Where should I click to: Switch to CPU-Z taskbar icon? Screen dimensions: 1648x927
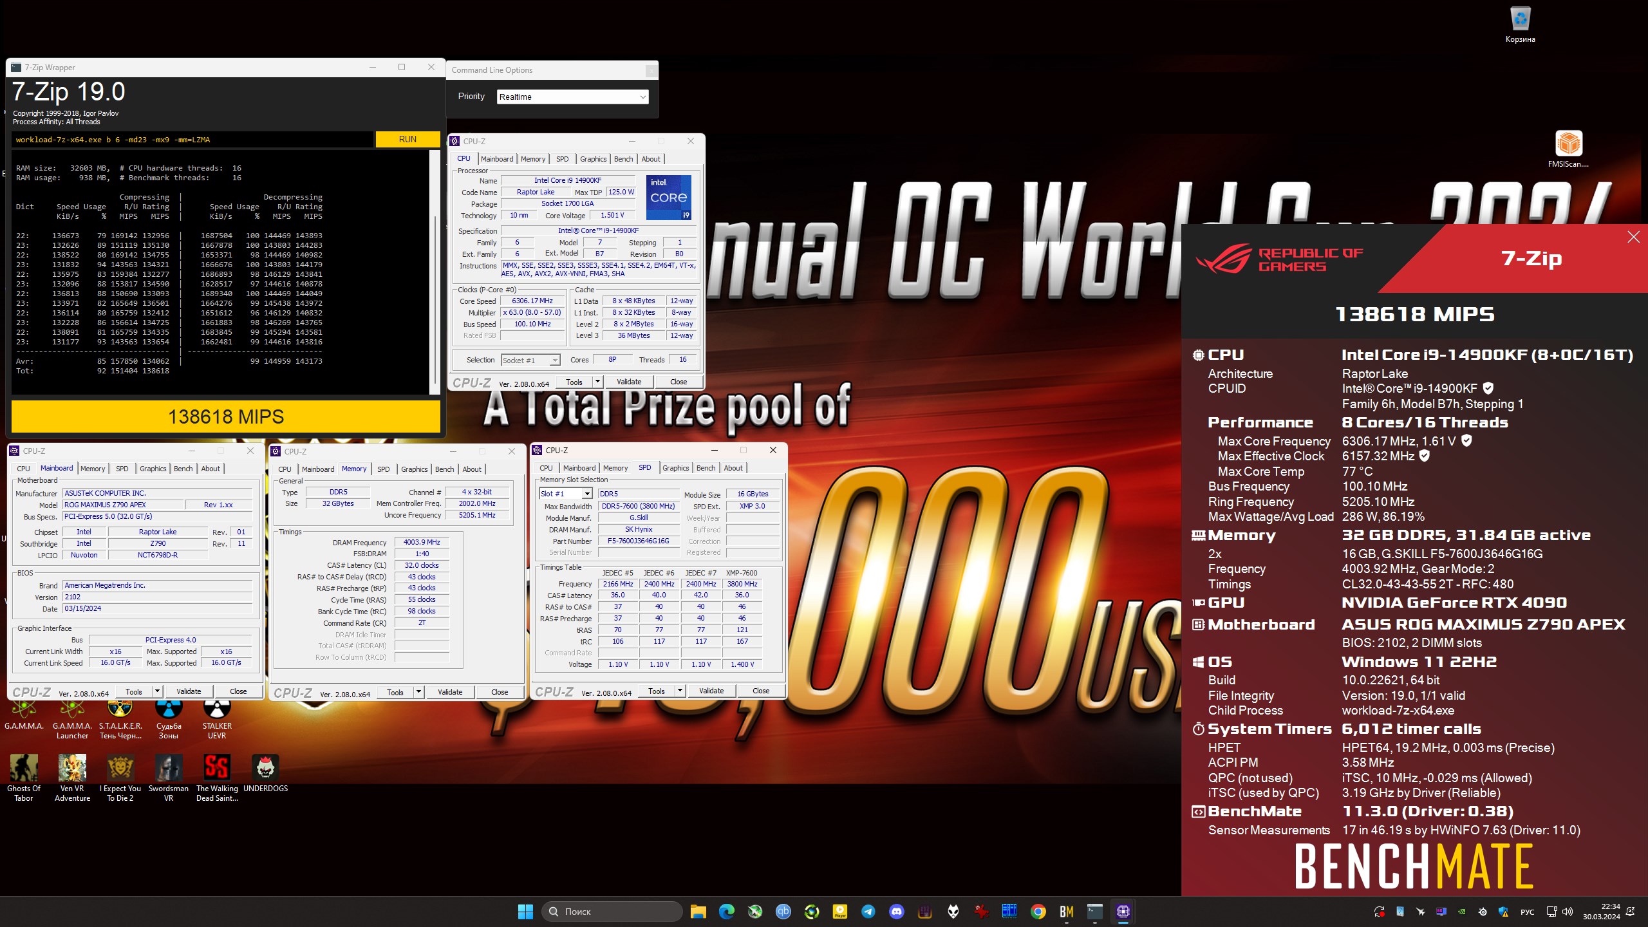point(1123,912)
